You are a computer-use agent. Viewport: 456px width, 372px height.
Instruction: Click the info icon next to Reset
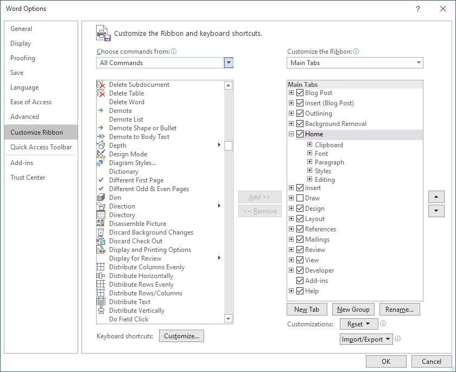point(383,324)
